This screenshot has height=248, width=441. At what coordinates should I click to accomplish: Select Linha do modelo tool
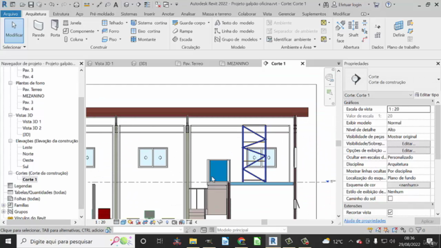click(234, 31)
